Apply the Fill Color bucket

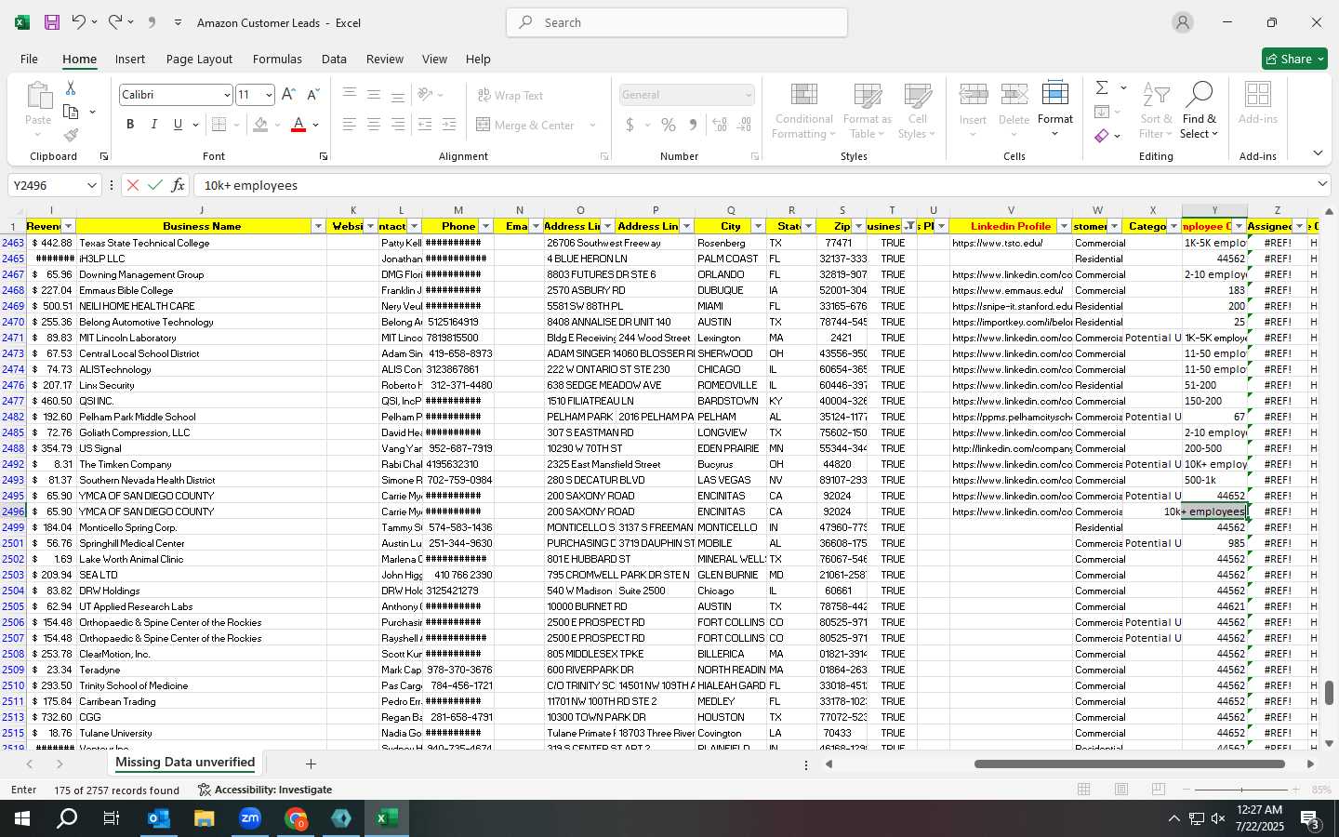pyautogui.click(x=261, y=125)
